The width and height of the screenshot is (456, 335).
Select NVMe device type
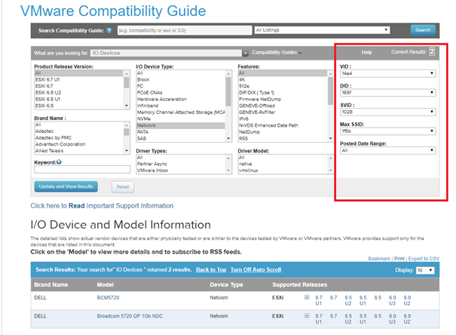pyautogui.click(x=180, y=118)
